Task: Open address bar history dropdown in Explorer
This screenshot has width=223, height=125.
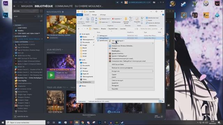Action: [x=135, y=29]
